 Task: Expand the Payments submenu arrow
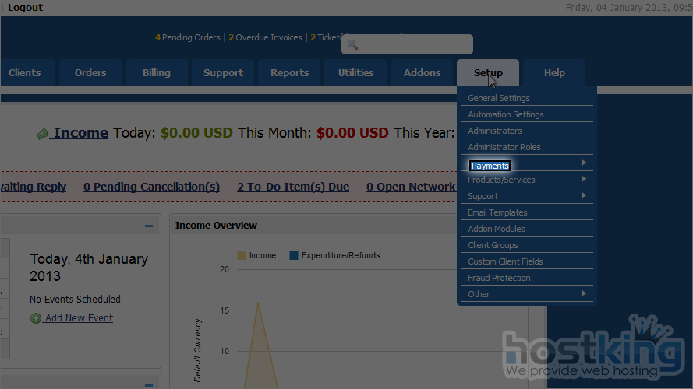[x=583, y=163]
